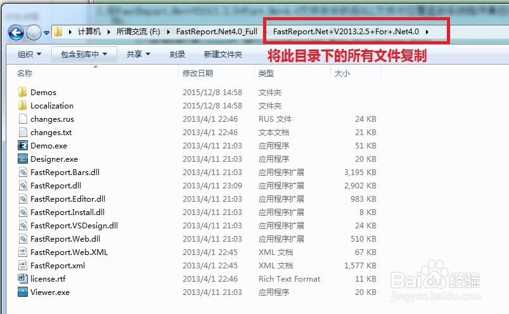Screen dimensions: 509x314
Task: Select the license.rtf document icon
Action: [x=23, y=278]
